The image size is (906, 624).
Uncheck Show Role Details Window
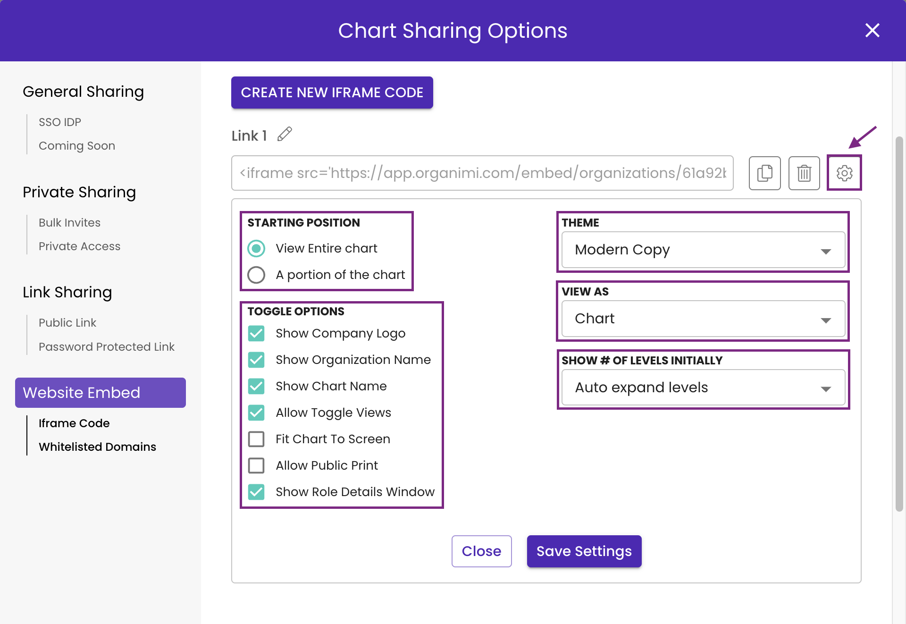[x=256, y=492]
